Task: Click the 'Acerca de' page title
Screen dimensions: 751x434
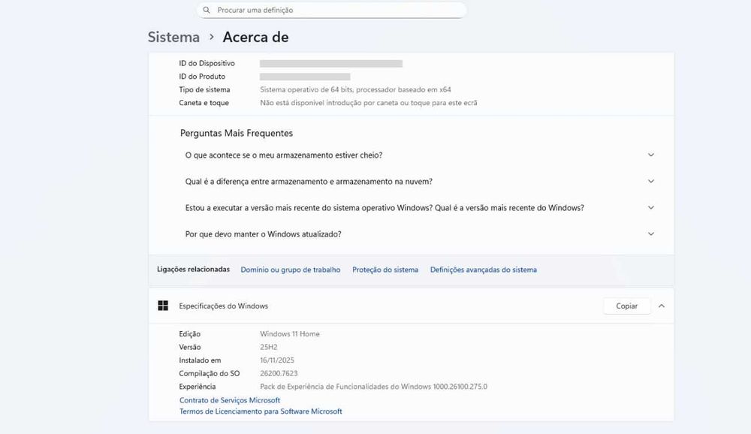Action: (256, 37)
